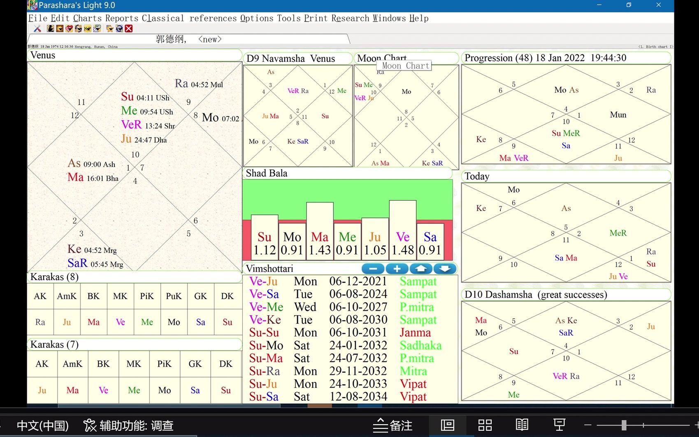
Task: Click the up arrow in Vimshottari panel
Action: click(x=421, y=269)
